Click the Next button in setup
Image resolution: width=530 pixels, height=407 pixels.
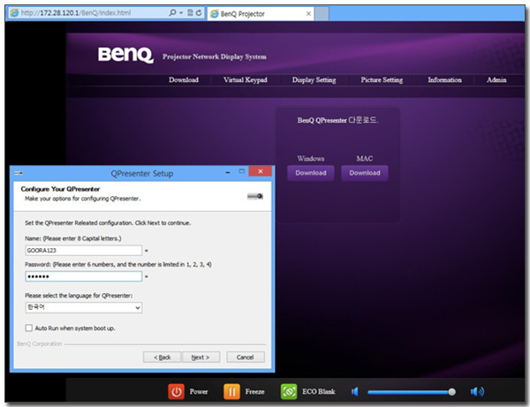click(x=201, y=357)
